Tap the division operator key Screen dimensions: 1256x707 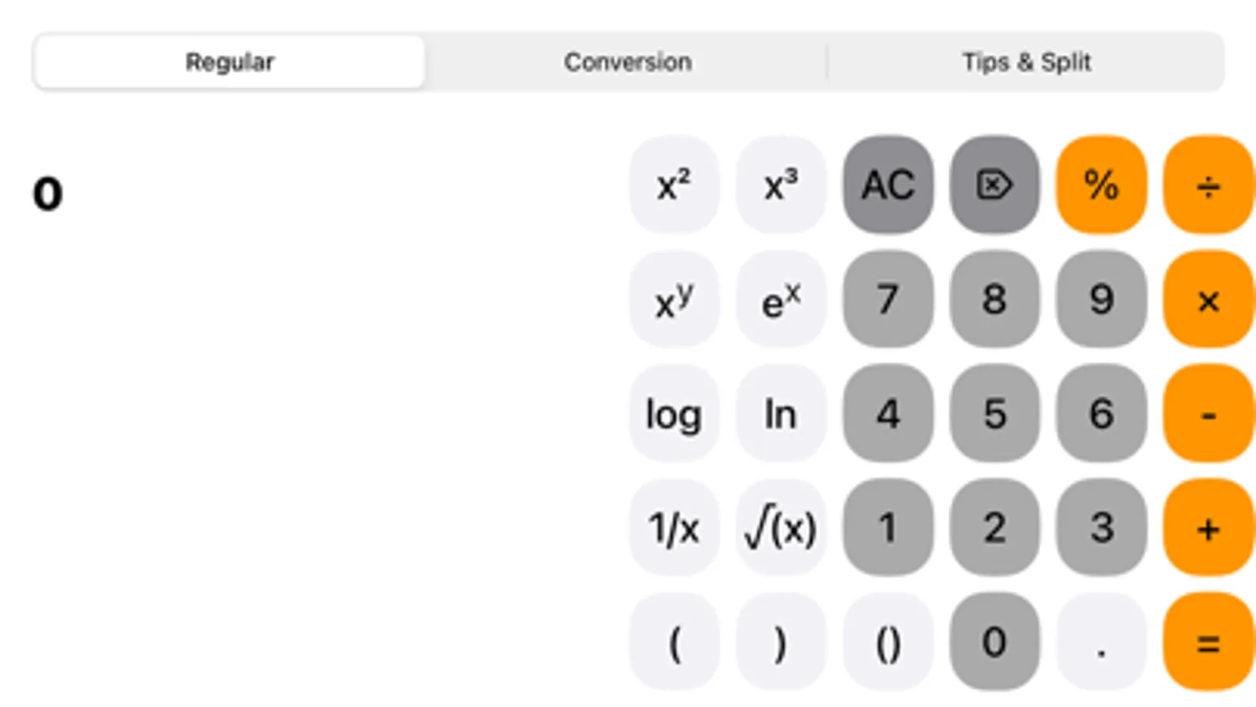(1207, 185)
